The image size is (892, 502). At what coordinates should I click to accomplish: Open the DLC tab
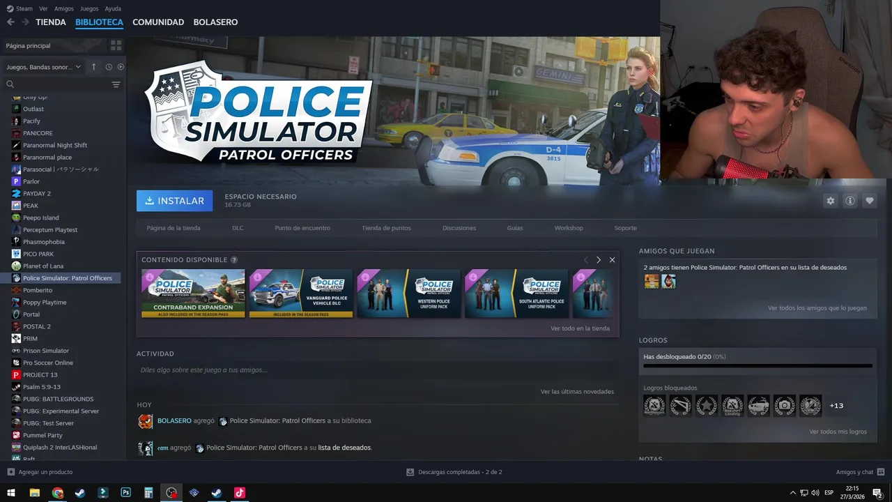point(238,228)
